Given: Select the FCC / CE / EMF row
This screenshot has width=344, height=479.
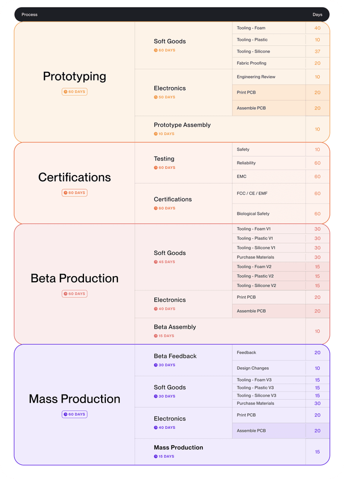Looking at the screenshot, I should (x=281, y=193).
